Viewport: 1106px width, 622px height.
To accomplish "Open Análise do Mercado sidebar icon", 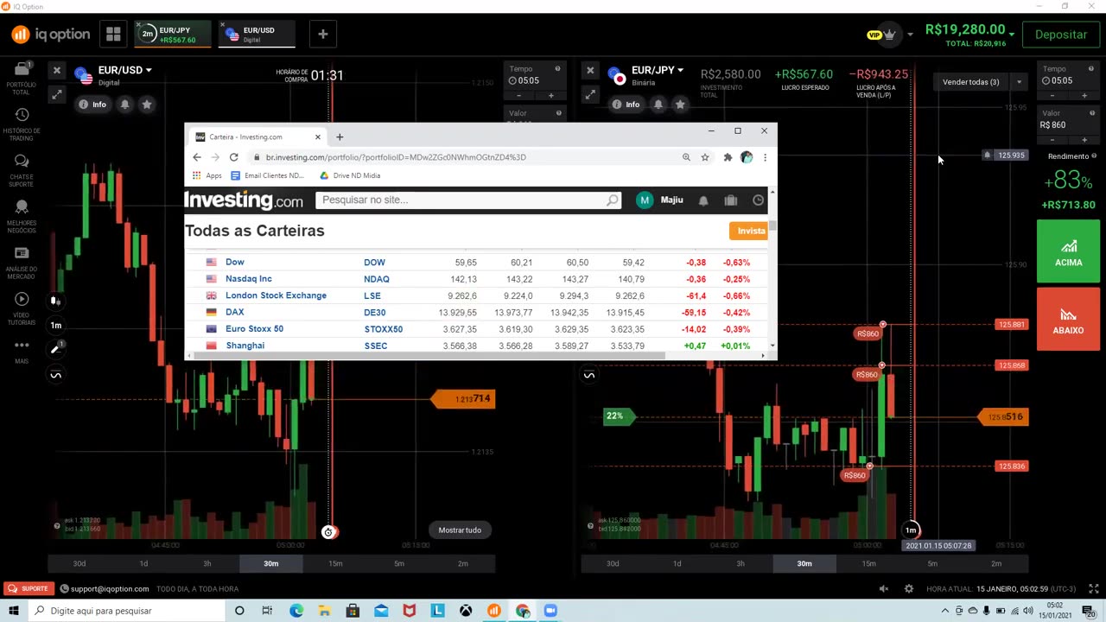I will point(22,263).
